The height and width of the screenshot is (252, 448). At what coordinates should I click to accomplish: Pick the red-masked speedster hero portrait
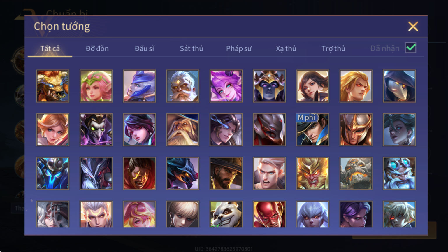(269, 214)
